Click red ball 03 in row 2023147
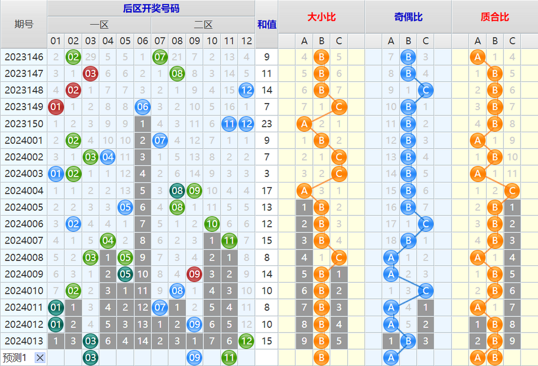The height and width of the screenshot is (366, 538). 91,74
